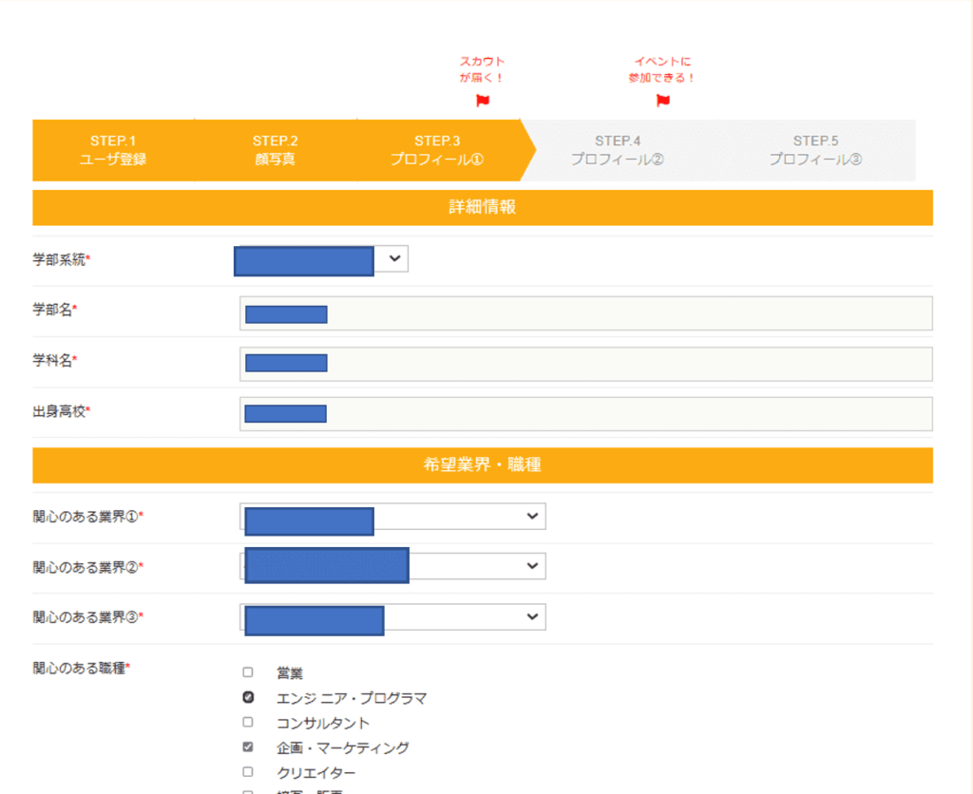Enable the クリエイター checkbox
973x794 pixels.
[248, 772]
